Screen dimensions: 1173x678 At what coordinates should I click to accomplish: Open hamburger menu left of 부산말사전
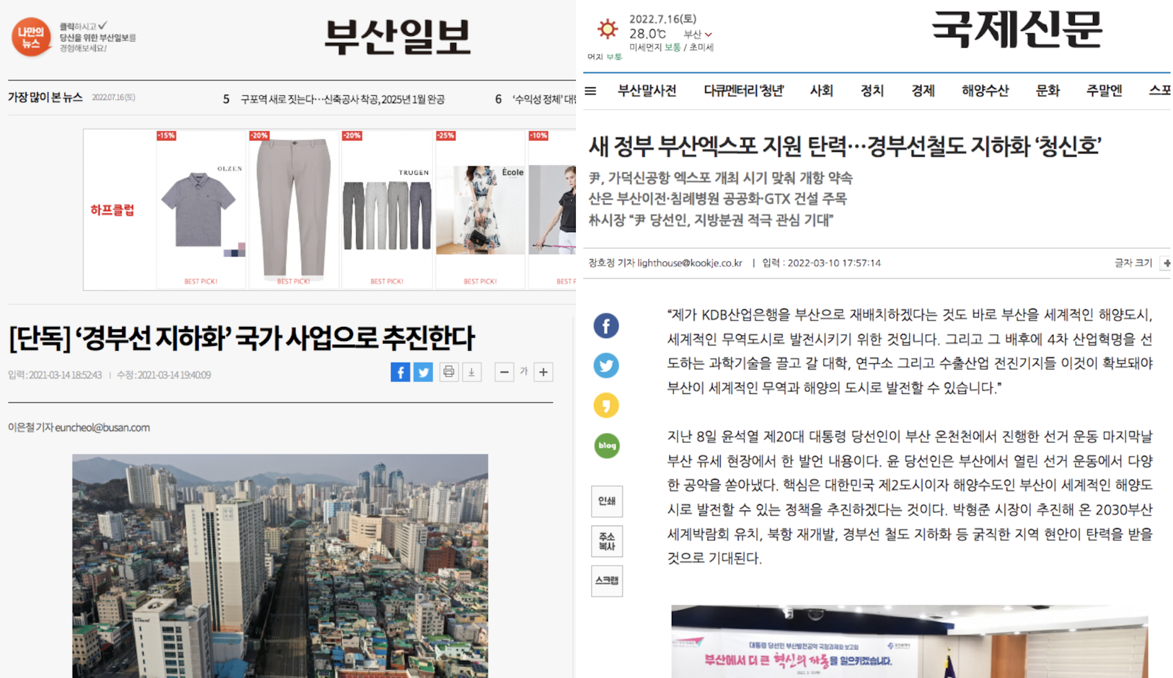(x=591, y=91)
